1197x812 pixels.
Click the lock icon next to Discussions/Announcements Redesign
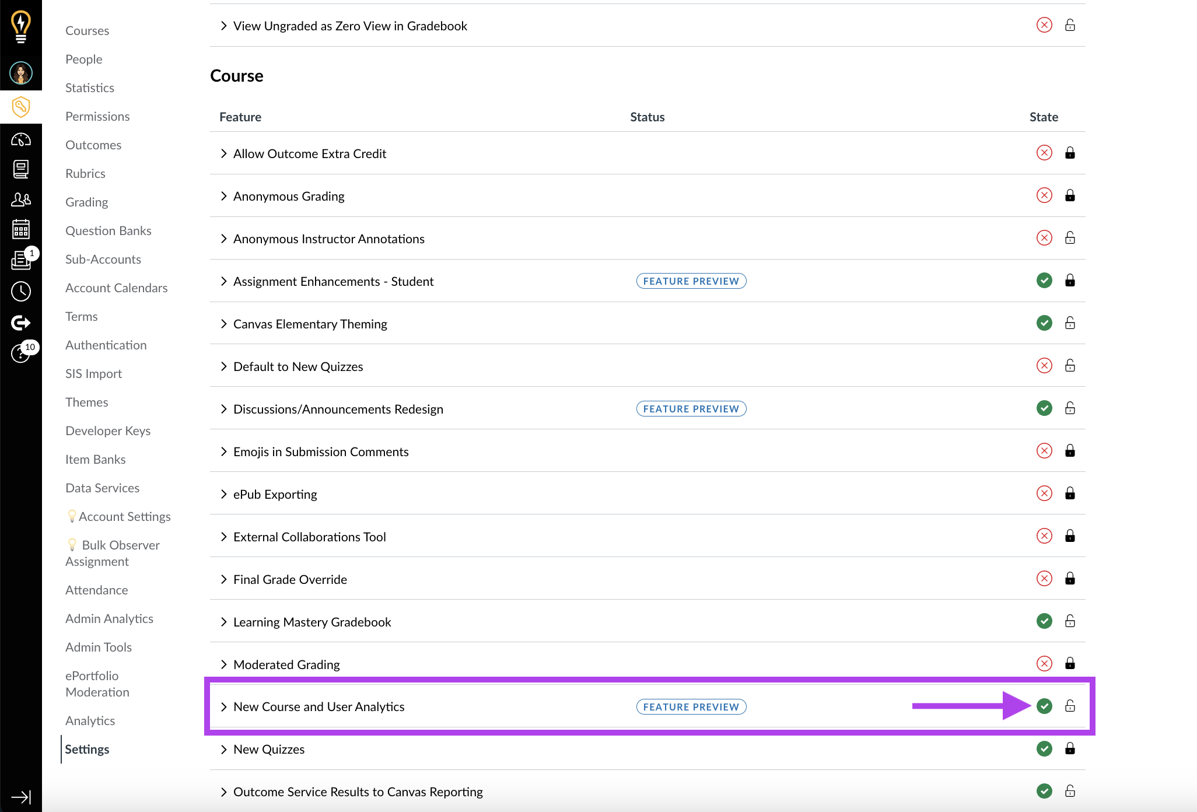click(x=1070, y=408)
